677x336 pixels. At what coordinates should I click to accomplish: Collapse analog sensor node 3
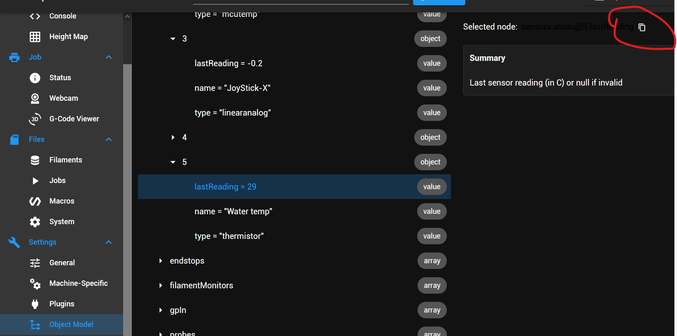point(173,39)
